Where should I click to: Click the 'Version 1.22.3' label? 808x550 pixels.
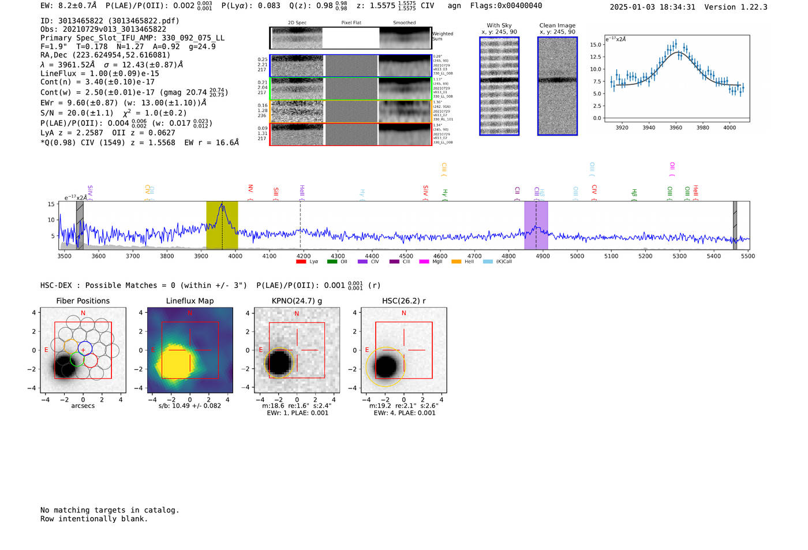click(x=736, y=7)
